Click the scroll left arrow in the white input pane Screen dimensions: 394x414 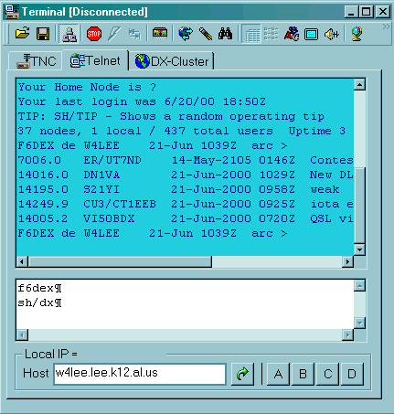point(22,334)
